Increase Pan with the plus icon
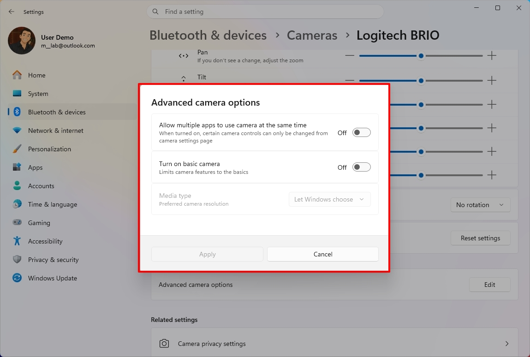This screenshot has height=357, width=530. click(x=492, y=55)
